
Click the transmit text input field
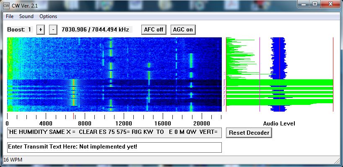pos(114,147)
